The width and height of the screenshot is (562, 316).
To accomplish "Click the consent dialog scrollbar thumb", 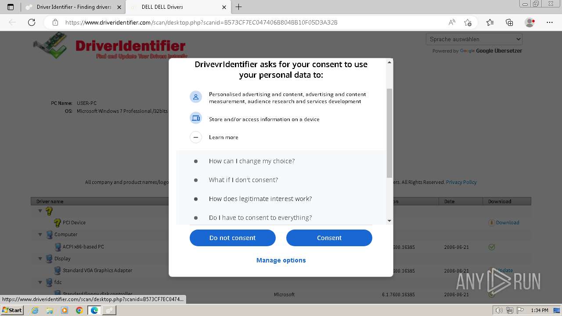I will click(389, 133).
